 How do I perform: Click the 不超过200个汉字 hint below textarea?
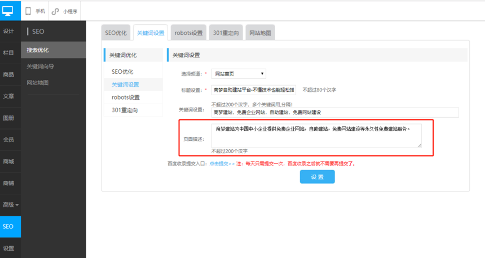coord(230,151)
